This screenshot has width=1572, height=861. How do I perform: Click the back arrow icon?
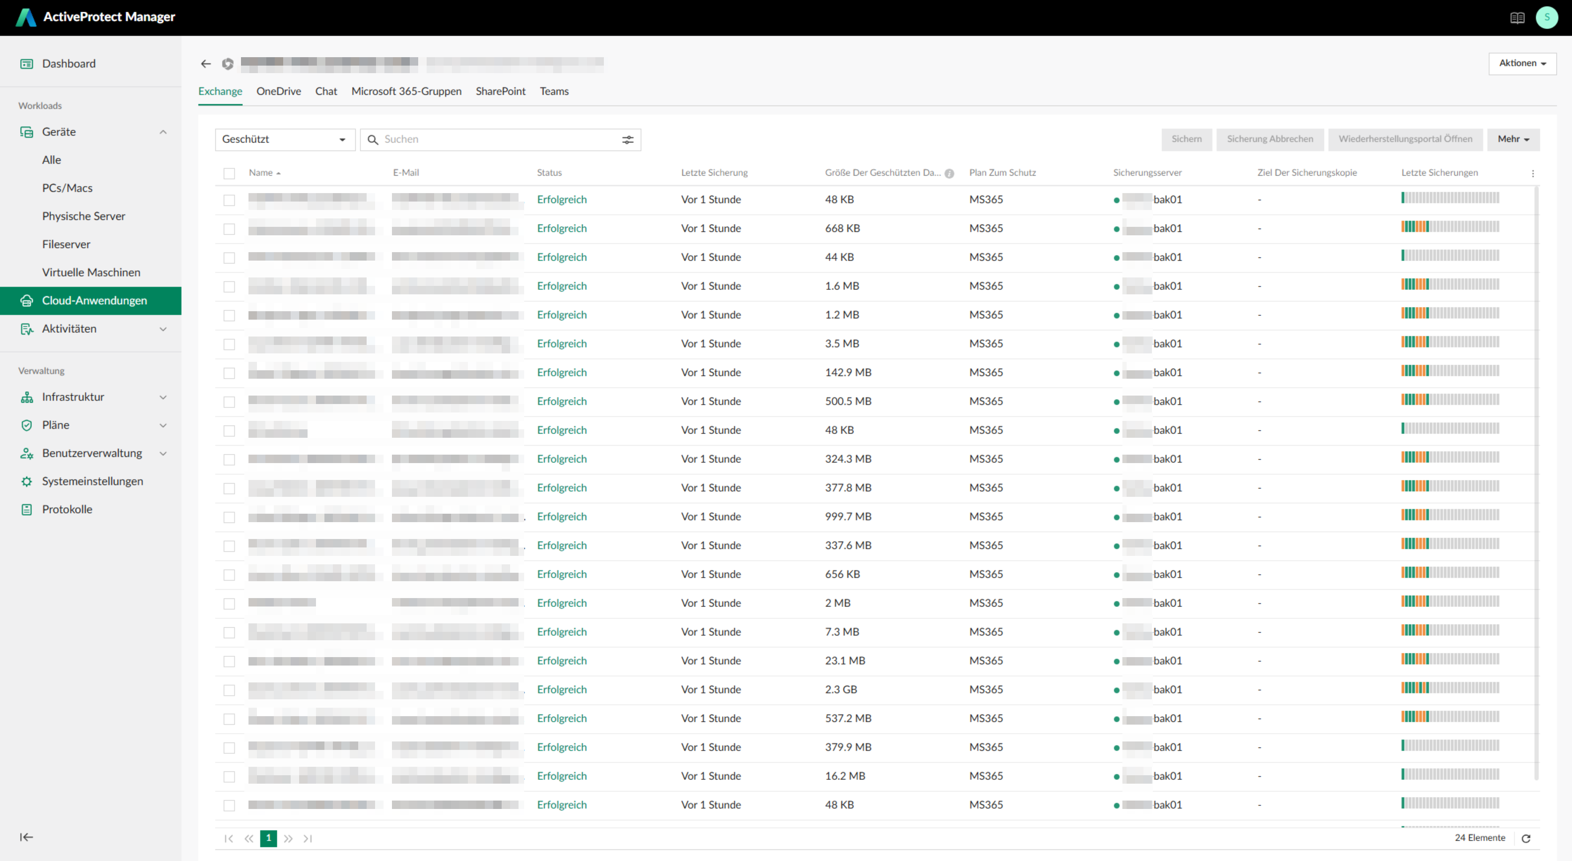click(206, 63)
